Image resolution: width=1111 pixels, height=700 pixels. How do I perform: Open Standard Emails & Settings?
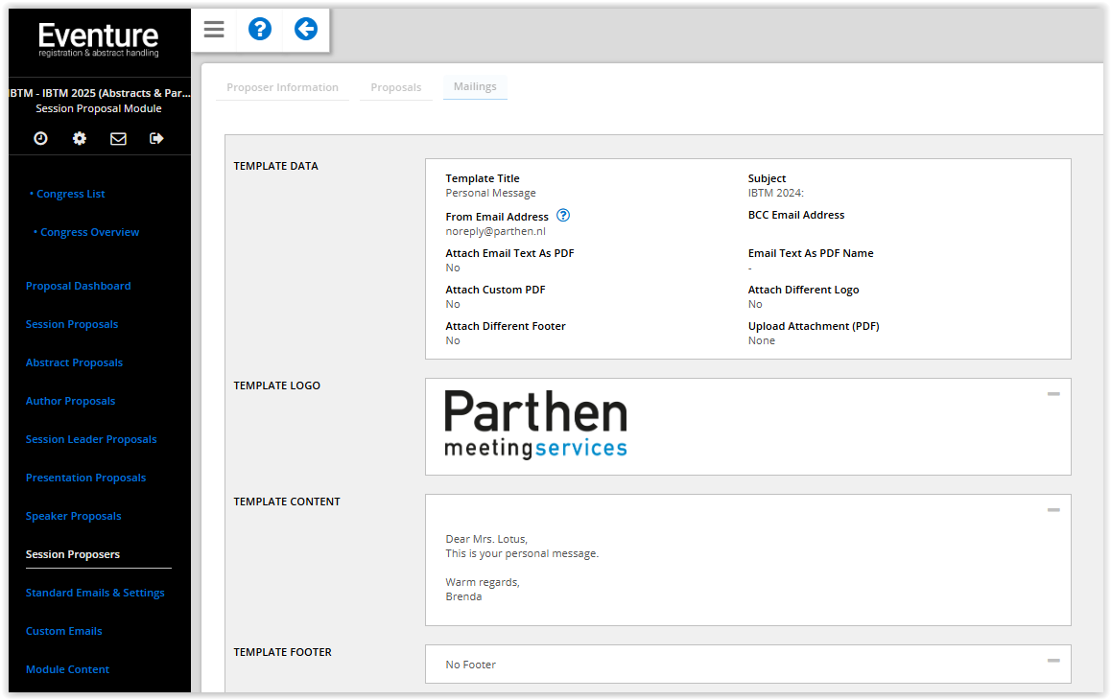(95, 593)
